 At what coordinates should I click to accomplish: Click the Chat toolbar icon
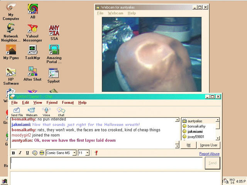[61, 112]
